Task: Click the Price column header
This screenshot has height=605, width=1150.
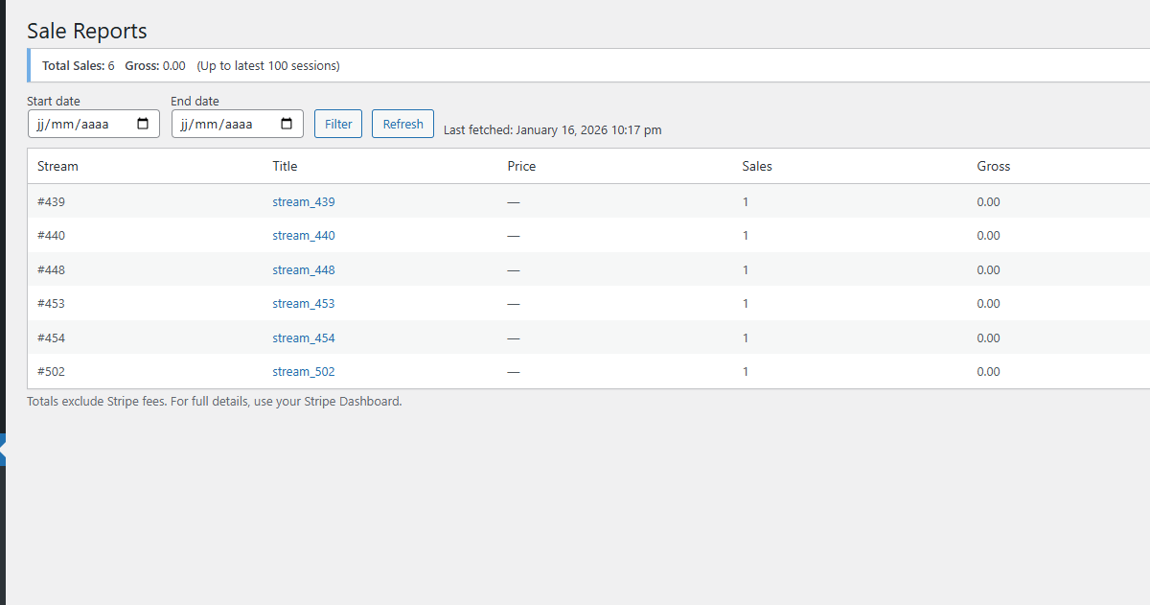Action: click(521, 166)
